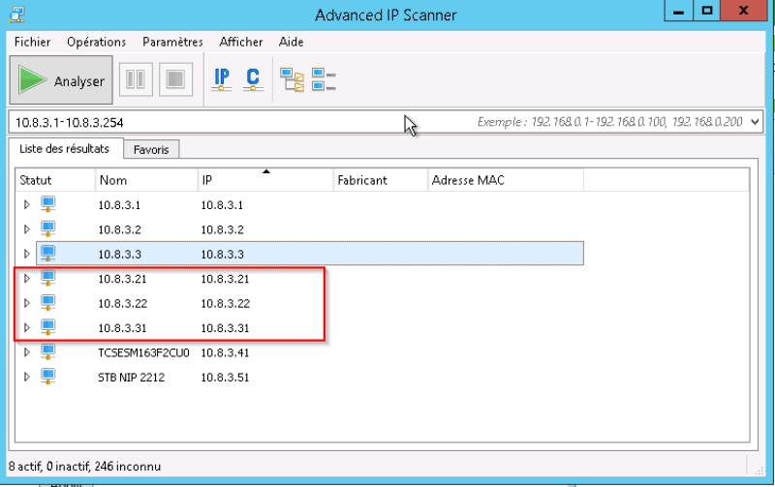
Task: Select computer icon for TCSESM163F2CU0
Action: [x=48, y=352]
